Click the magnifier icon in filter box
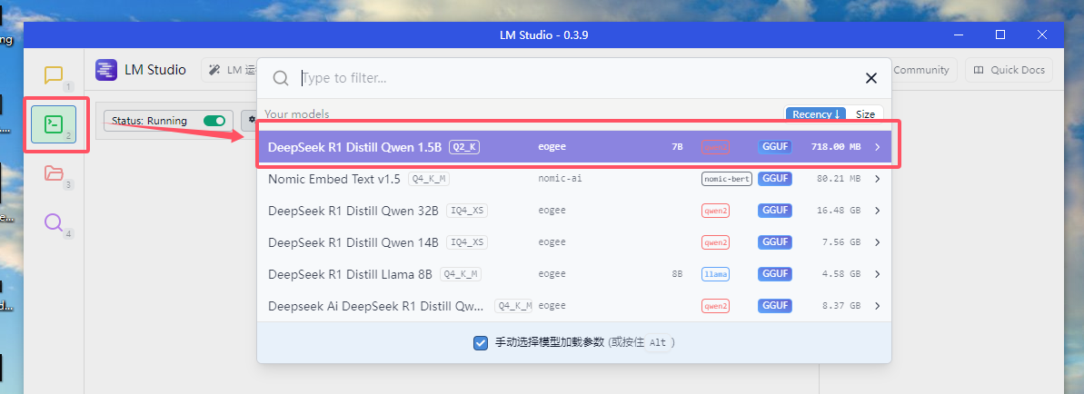 pos(280,78)
